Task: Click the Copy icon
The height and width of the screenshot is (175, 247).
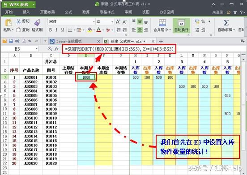Action: tap(18, 30)
